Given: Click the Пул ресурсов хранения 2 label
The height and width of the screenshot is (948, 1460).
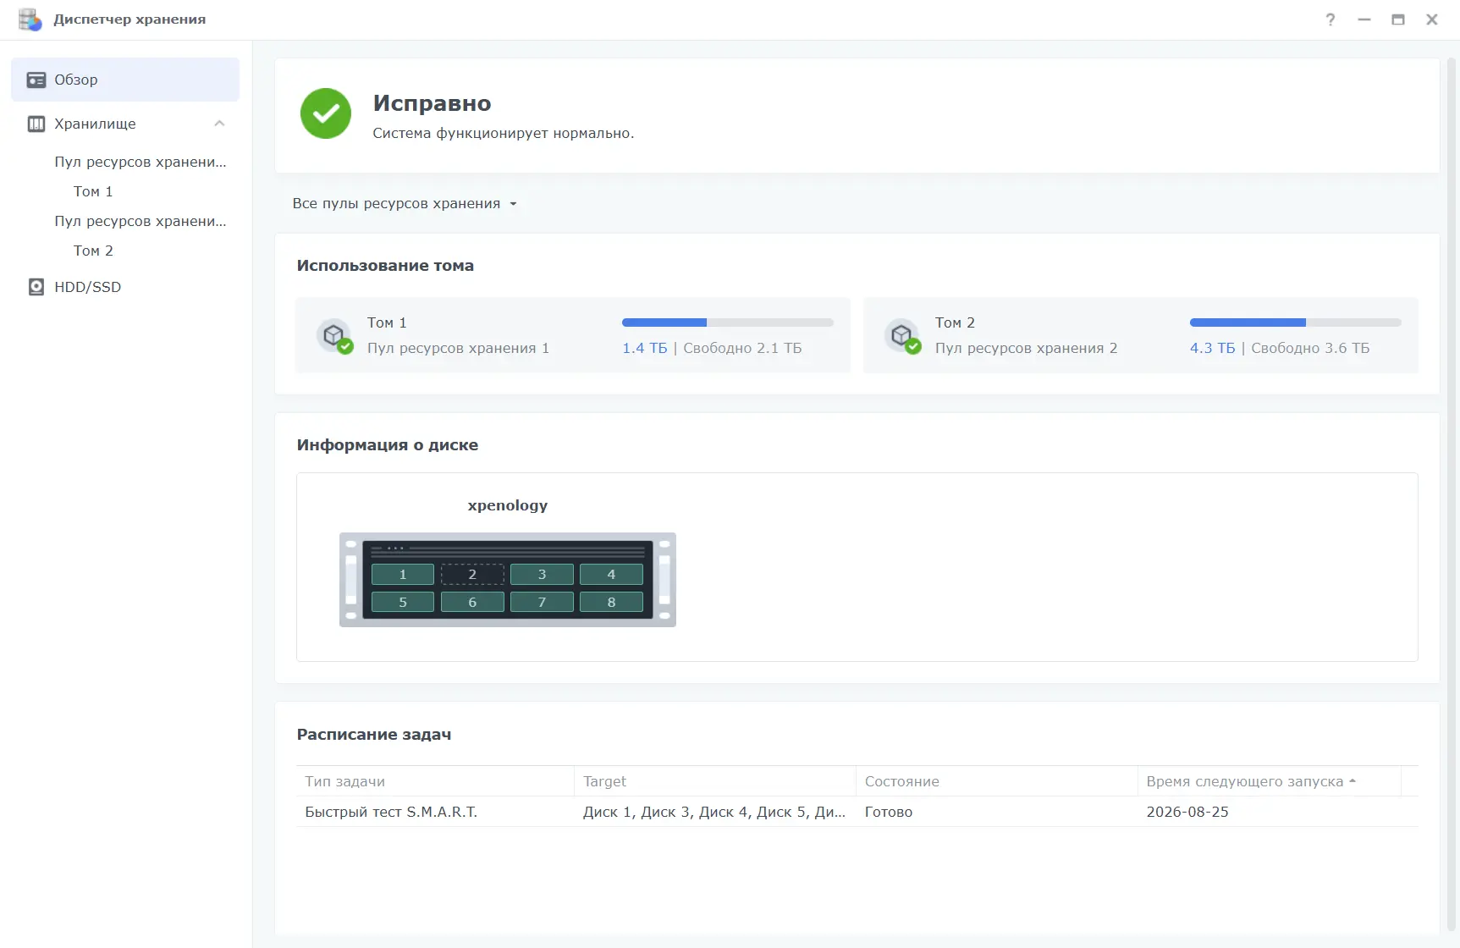Looking at the screenshot, I should [1026, 348].
